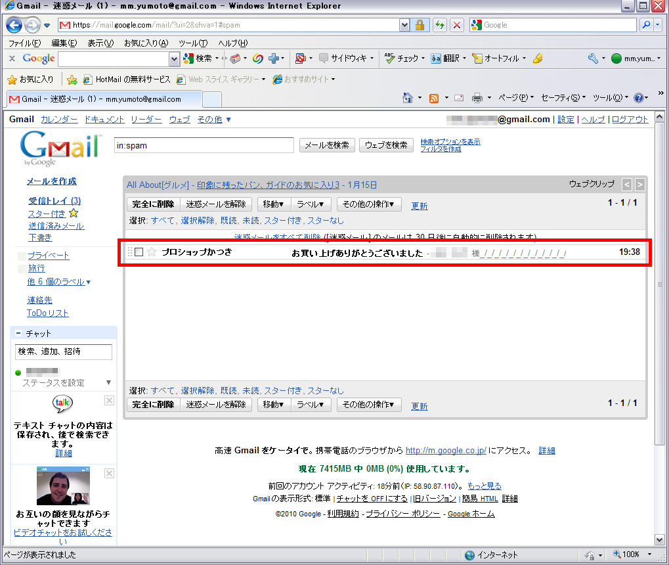Open the ツール(T) menu in menu bar
Screen dimensions: 669x565
193,43
